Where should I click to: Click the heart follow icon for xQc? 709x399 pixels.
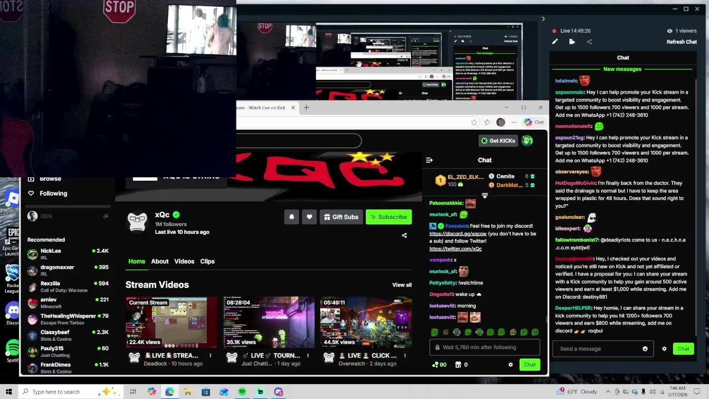(310, 217)
